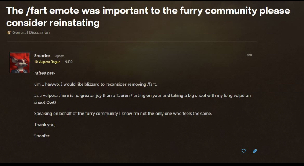The image size is (304, 166).
Task: Click the 4m post timestamp
Action: (249, 55)
